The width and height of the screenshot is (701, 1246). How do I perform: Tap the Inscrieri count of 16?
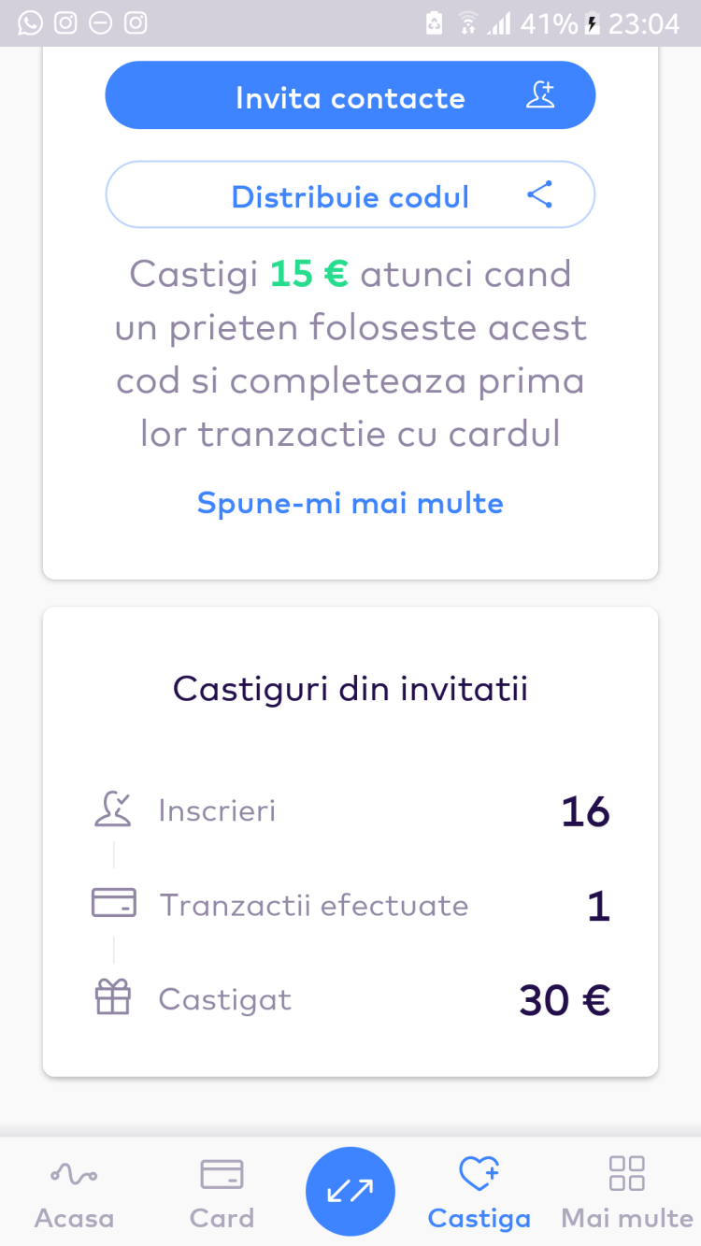click(585, 811)
